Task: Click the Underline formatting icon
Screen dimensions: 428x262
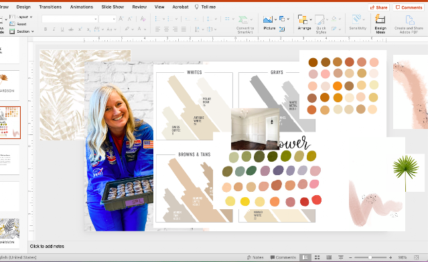Action: 62,29
